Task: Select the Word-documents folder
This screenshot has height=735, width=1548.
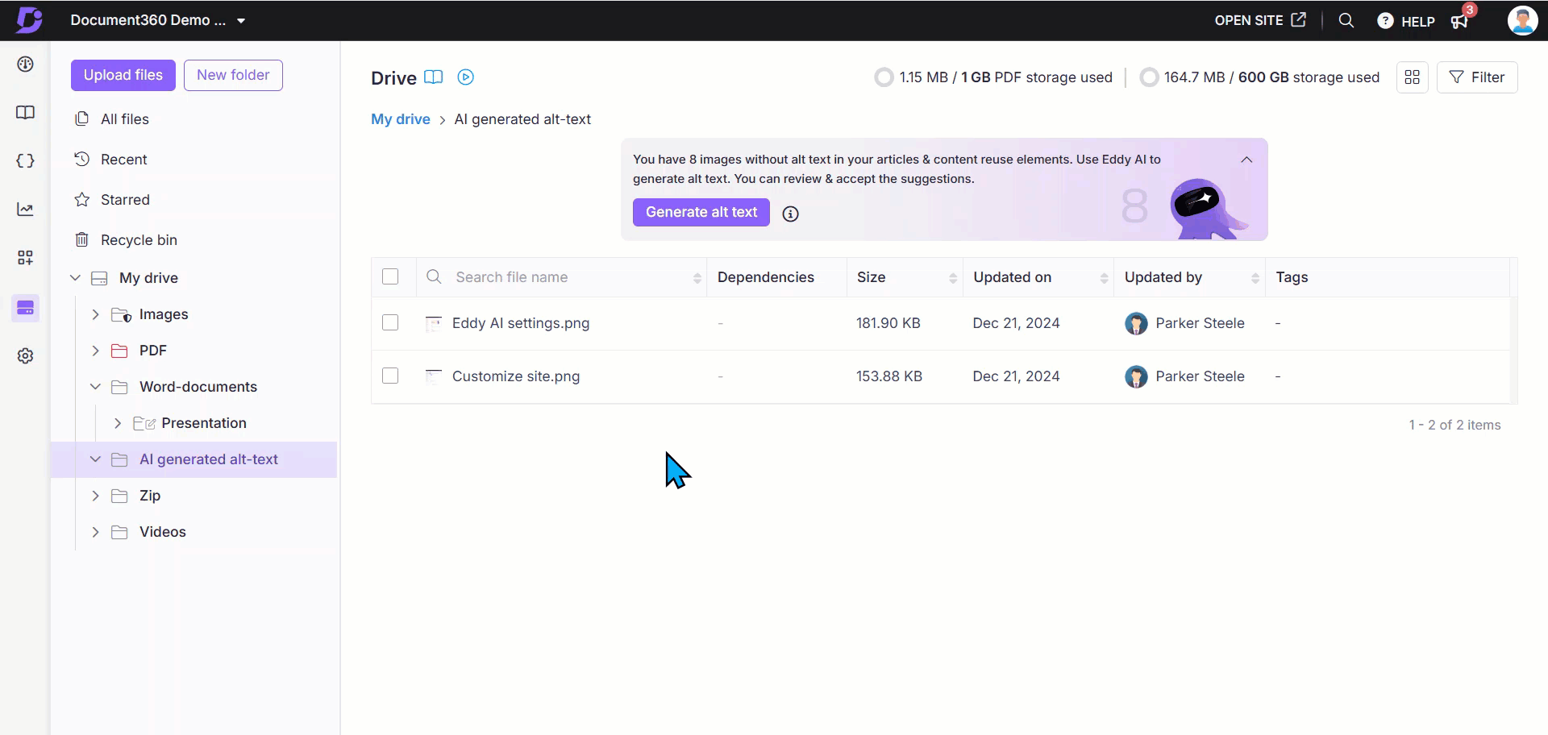Action: pyautogui.click(x=198, y=387)
